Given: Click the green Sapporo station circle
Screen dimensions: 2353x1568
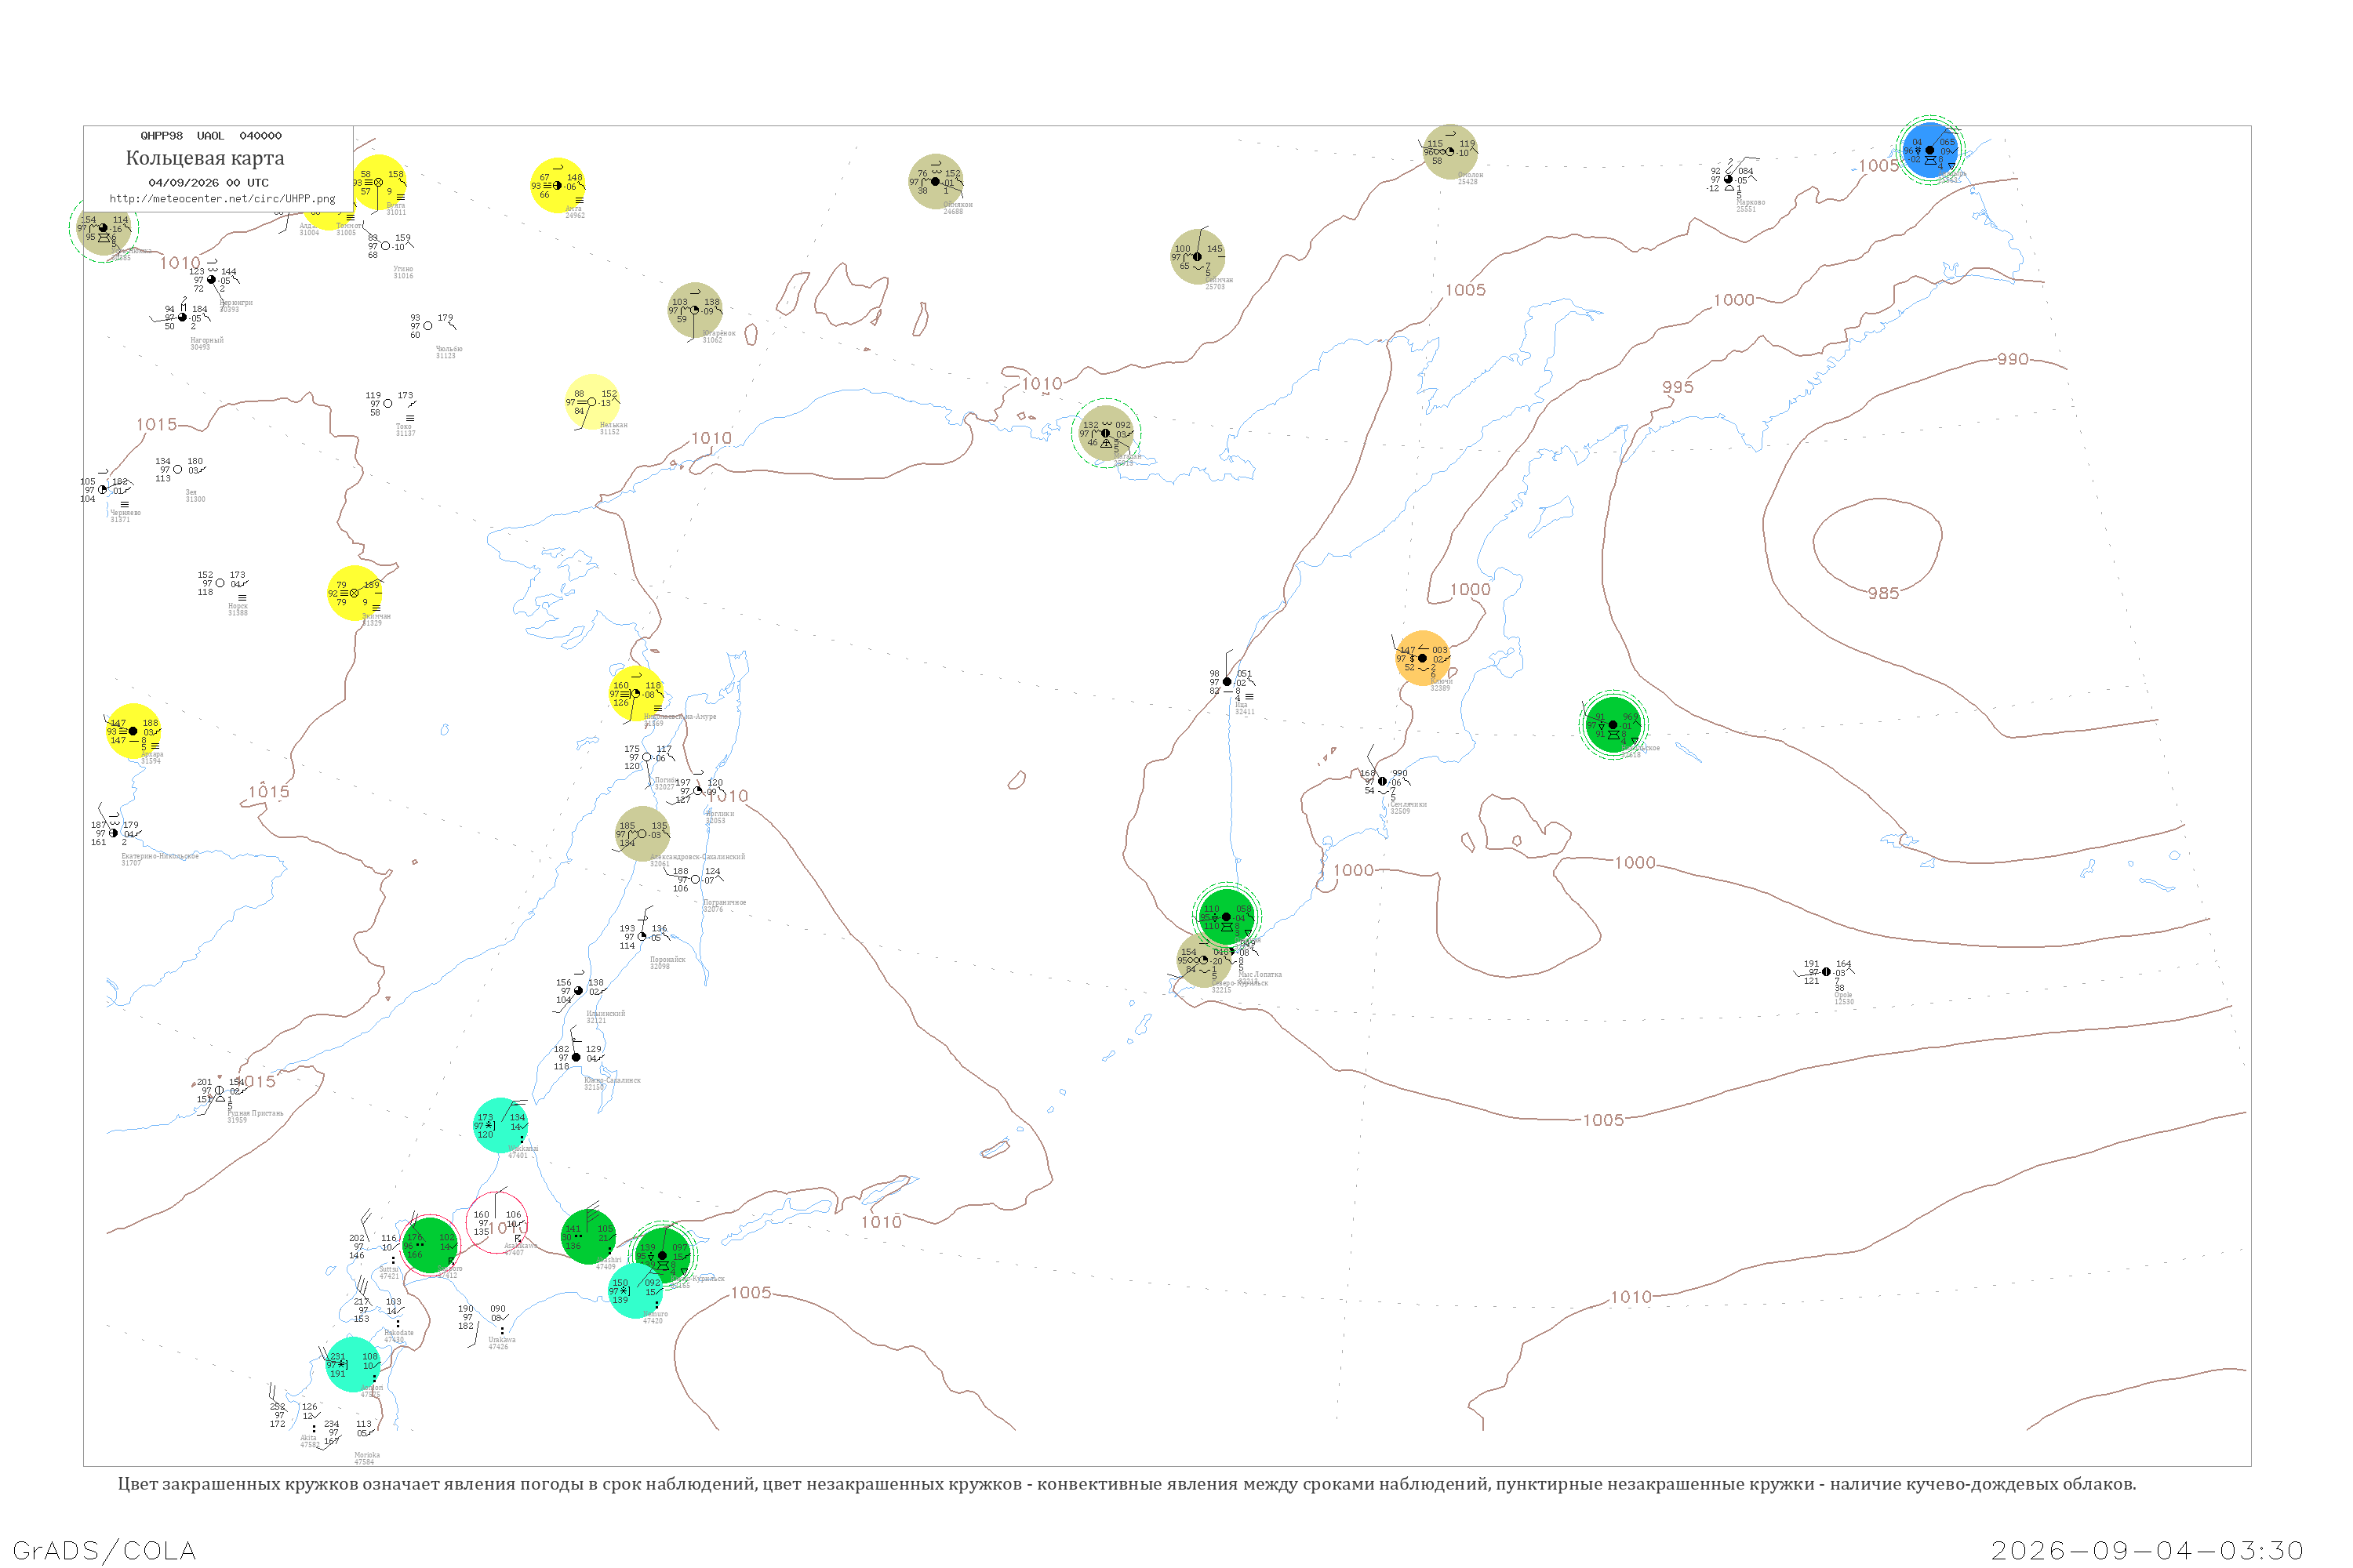Looking at the screenshot, I should (430, 1246).
